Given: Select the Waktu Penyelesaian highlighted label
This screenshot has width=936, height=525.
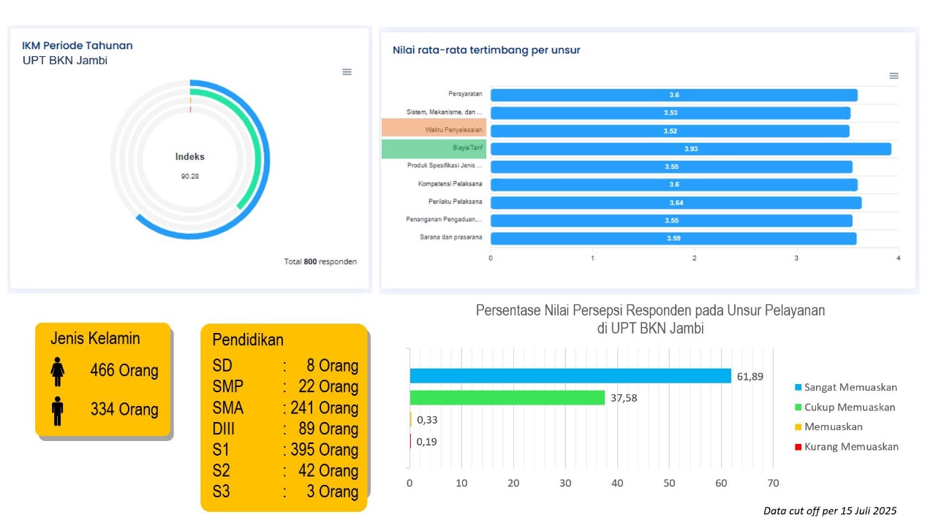Looking at the screenshot, I should [x=434, y=129].
